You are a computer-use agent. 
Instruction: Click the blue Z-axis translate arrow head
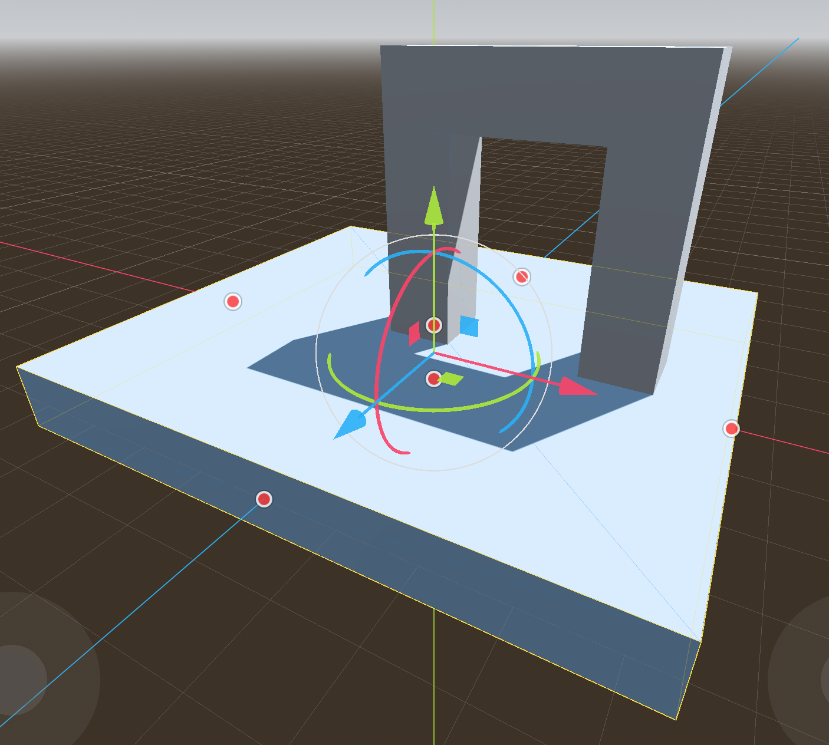click(348, 426)
